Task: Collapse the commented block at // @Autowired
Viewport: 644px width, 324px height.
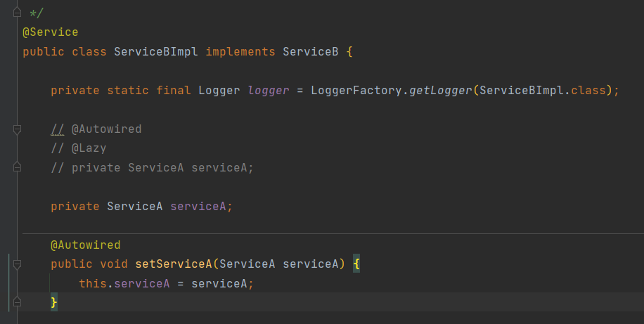Action: tap(17, 129)
